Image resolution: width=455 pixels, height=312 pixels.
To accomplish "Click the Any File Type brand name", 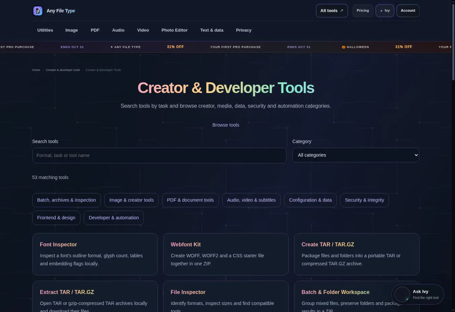I will 61,11.
